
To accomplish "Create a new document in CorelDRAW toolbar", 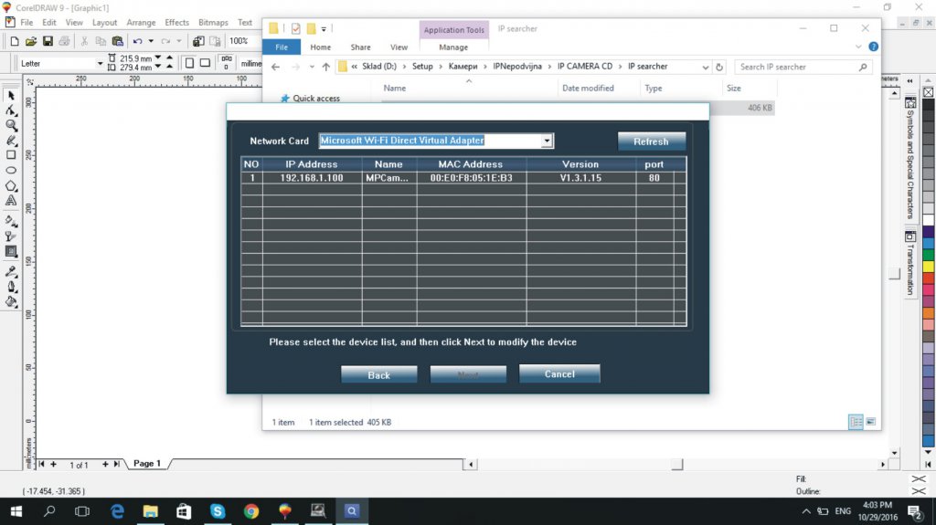I will coord(15,41).
